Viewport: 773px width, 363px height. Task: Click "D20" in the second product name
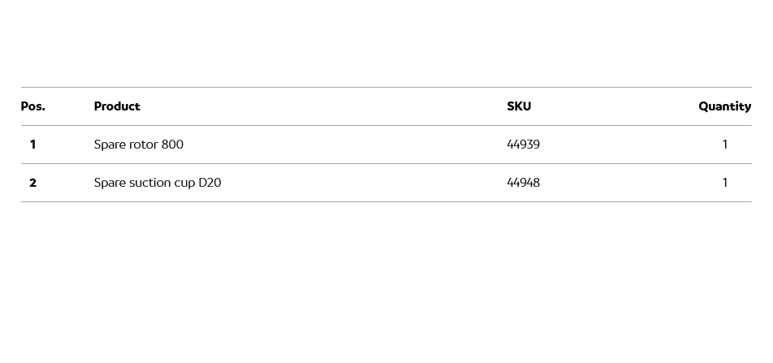click(209, 183)
